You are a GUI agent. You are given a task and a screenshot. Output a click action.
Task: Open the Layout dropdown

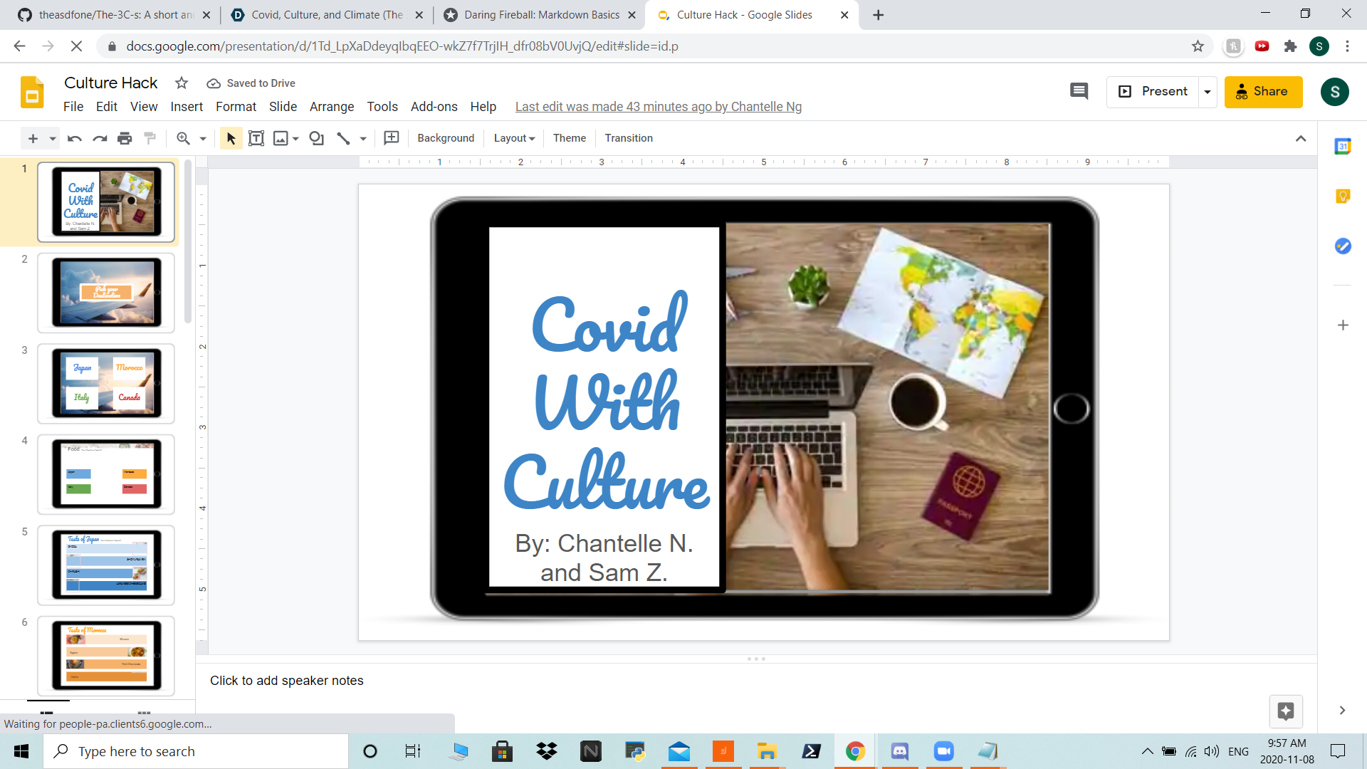point(514,138)
